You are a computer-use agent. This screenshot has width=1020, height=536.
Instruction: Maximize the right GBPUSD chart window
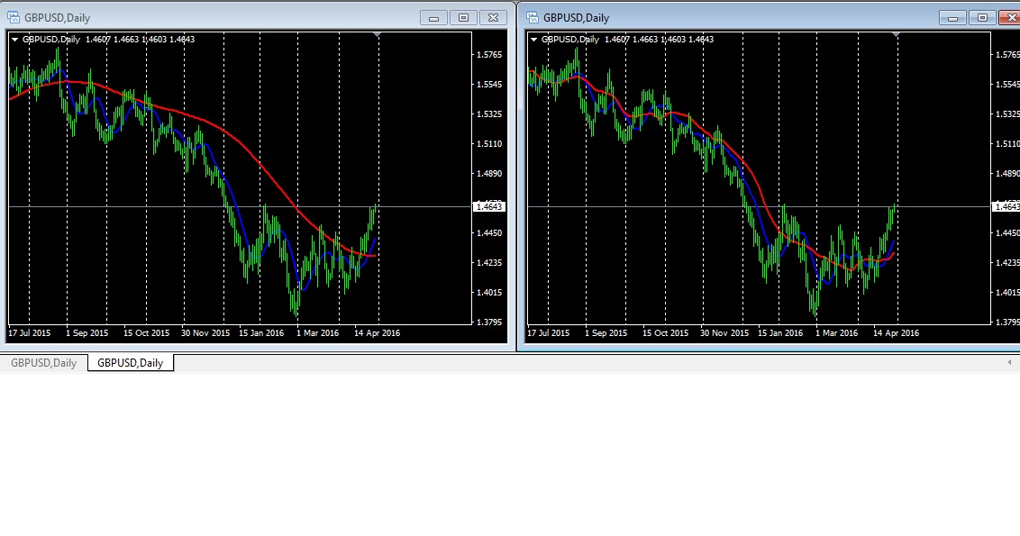[982, 18]
